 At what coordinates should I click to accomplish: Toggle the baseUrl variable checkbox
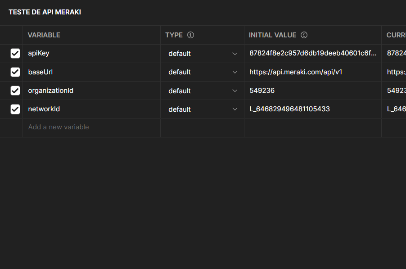coord(15,72)
